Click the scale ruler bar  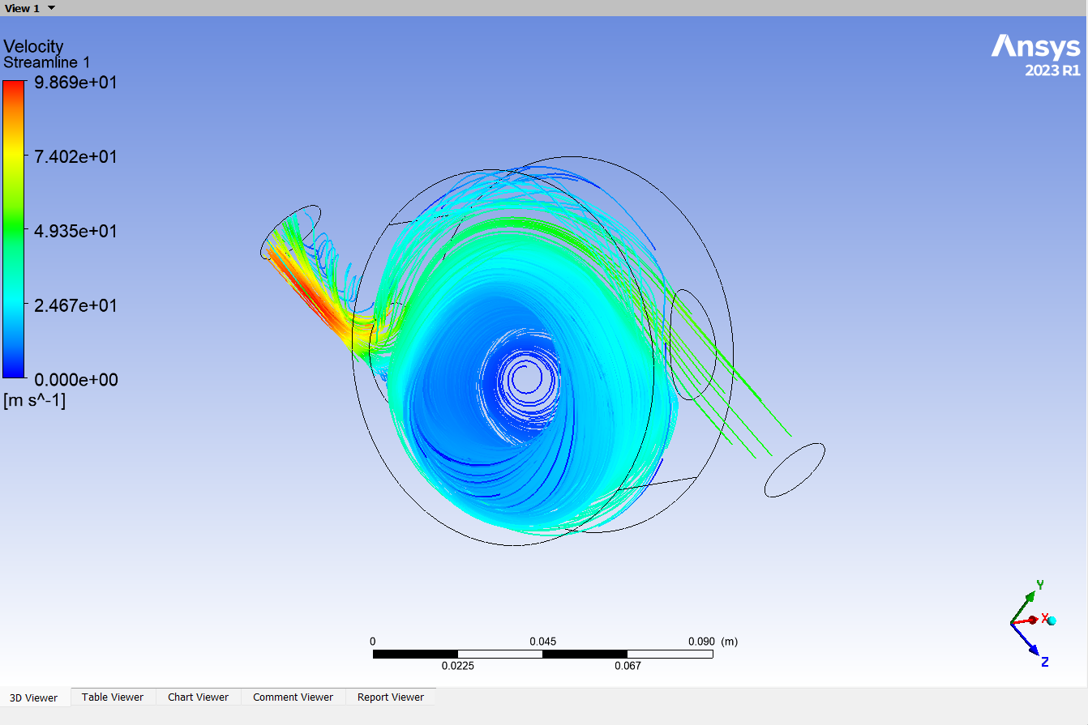point(542,654)
